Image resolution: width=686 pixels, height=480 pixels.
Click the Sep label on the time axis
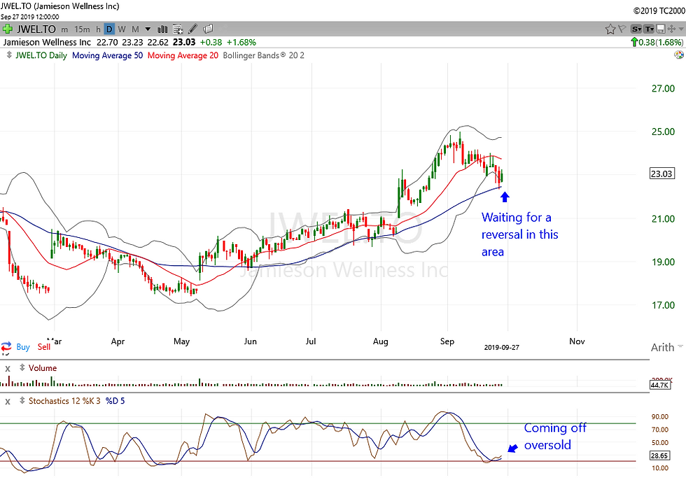point(447,341)
